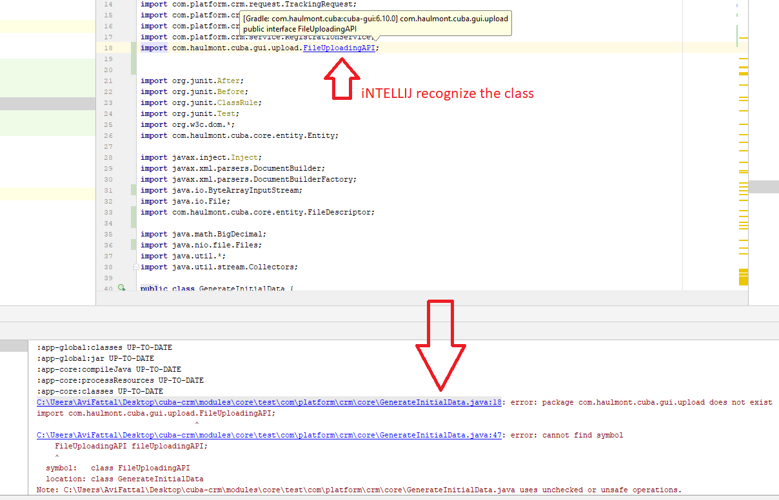This screenshot has width=779, height=500.
Task: Click the green change marker beside line 36
Action: coord(133,245)
